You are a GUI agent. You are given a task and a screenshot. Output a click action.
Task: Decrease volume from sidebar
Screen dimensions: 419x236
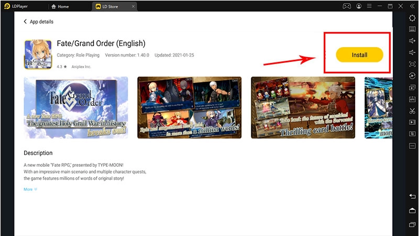click(412, 52)
